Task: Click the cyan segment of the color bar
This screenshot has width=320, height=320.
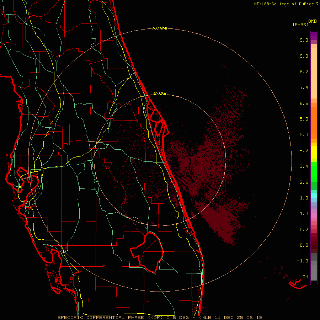Action: tap(314, 195)
